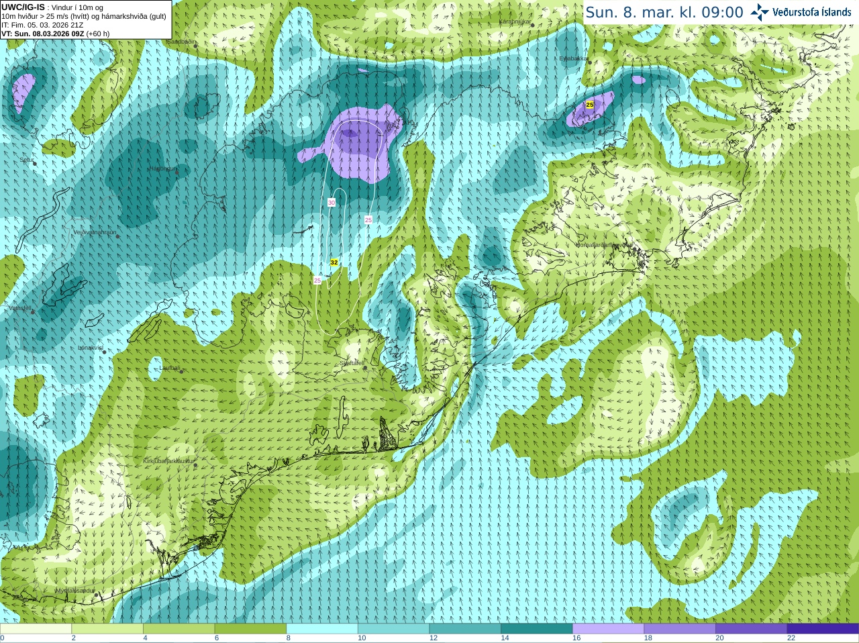Click the legend scale number 10
859x643 pixels.
pos(362,638)
